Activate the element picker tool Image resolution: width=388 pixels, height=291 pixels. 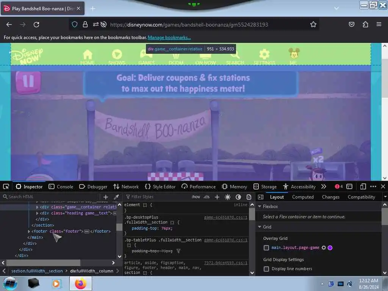(x=6, y=186)
